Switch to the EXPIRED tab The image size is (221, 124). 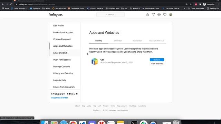point(118,41)
